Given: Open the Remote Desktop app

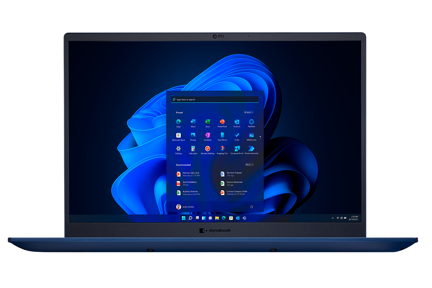Looking at the screenshot, I should coord(207,149).
